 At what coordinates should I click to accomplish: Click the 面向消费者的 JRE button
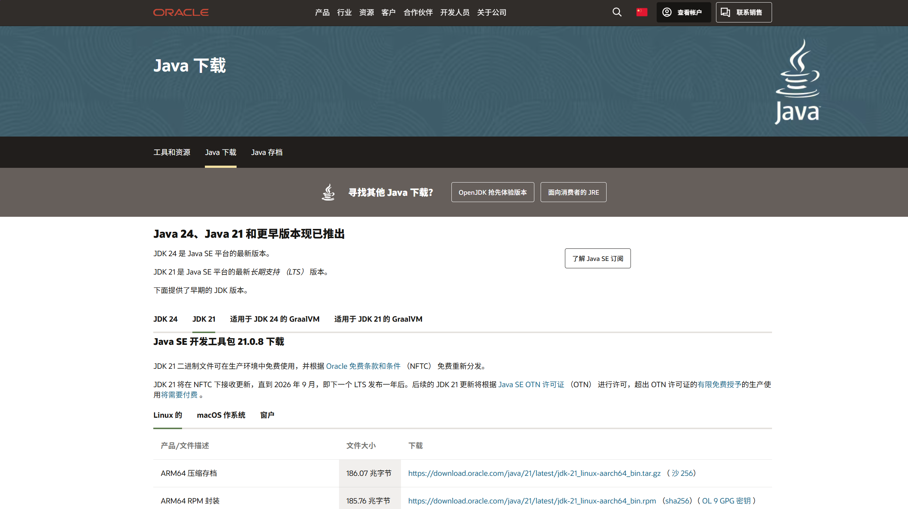pos(573,192)
